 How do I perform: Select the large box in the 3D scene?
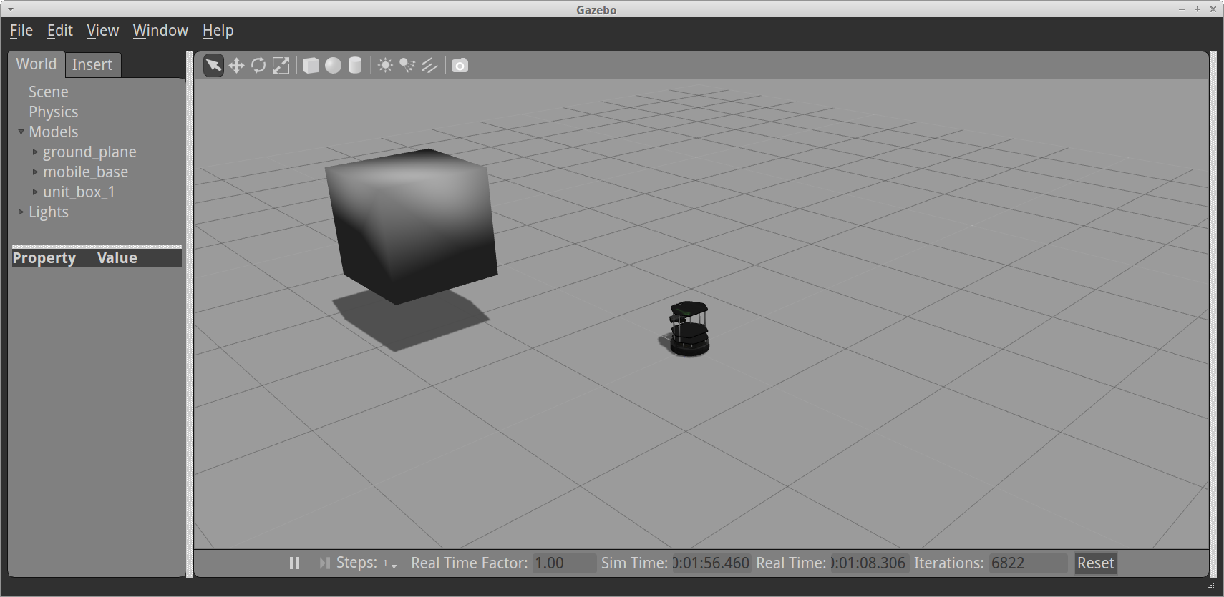click(411, 225)
